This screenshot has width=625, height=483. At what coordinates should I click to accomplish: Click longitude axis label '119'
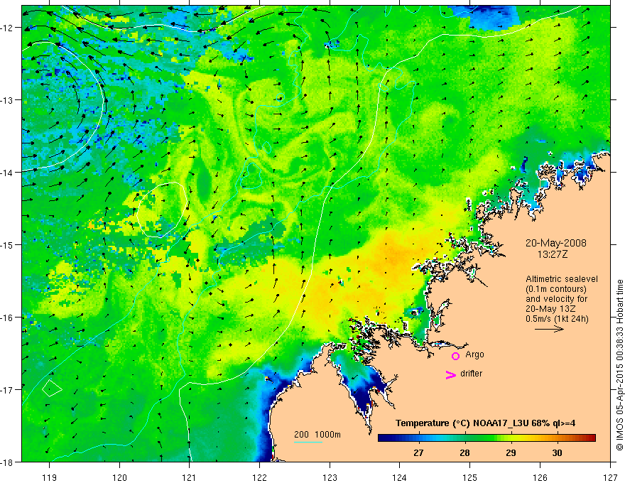(x=50, y=477)
